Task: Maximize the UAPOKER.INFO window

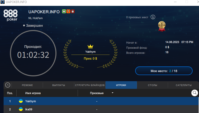Action: (x=187, y=2)
